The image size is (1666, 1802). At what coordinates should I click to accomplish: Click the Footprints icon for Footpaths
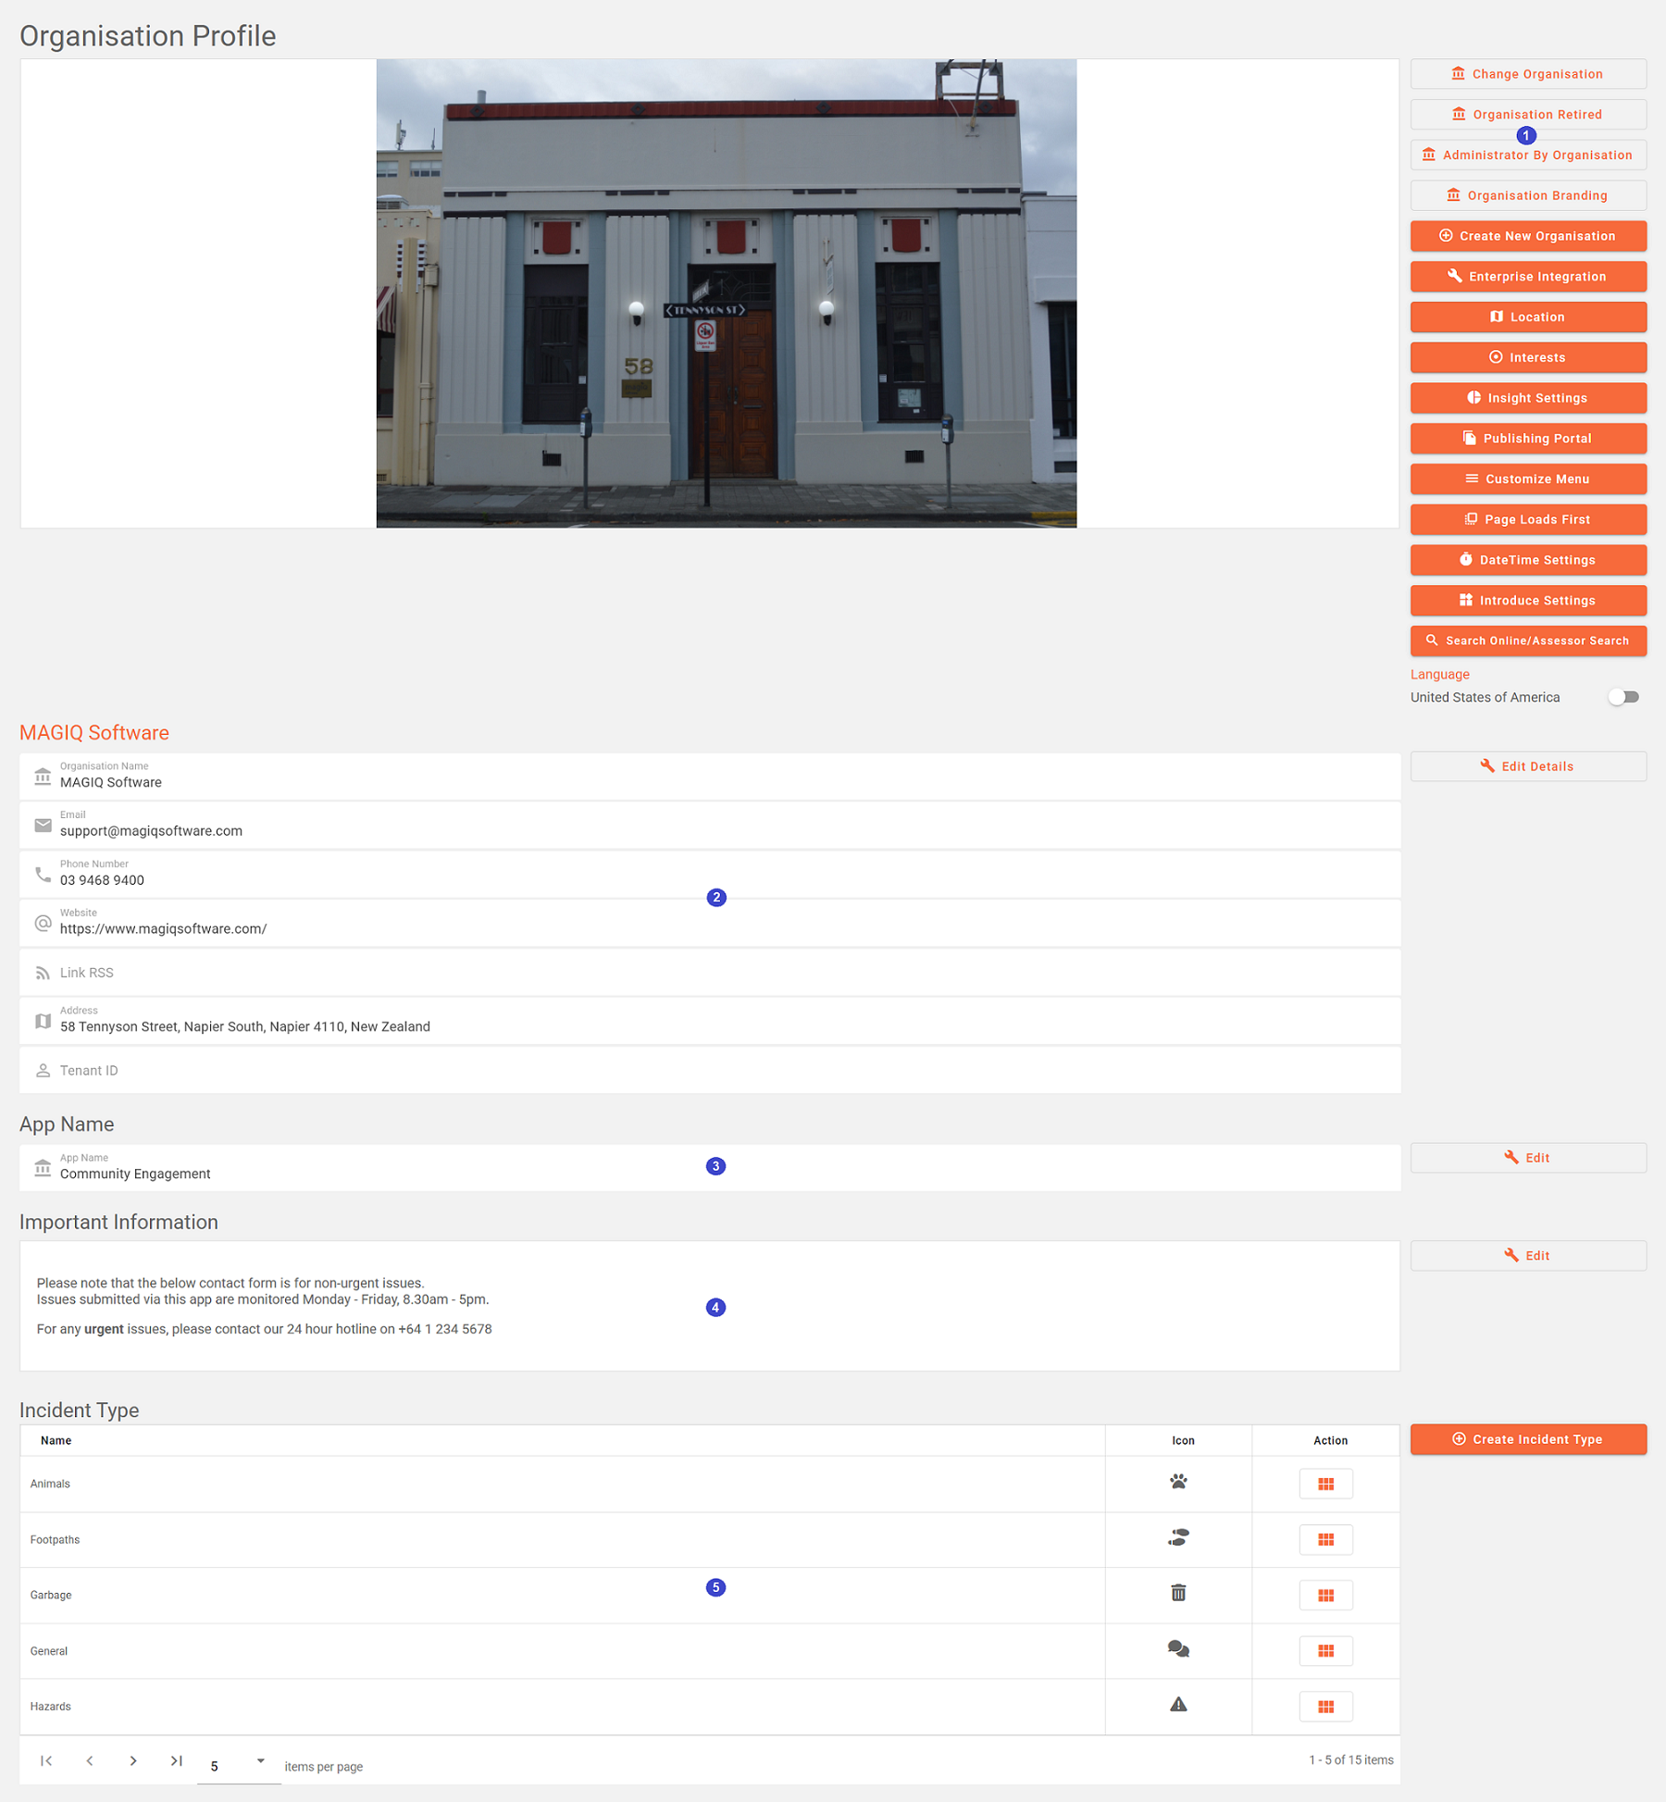tap(1178, 1538)
